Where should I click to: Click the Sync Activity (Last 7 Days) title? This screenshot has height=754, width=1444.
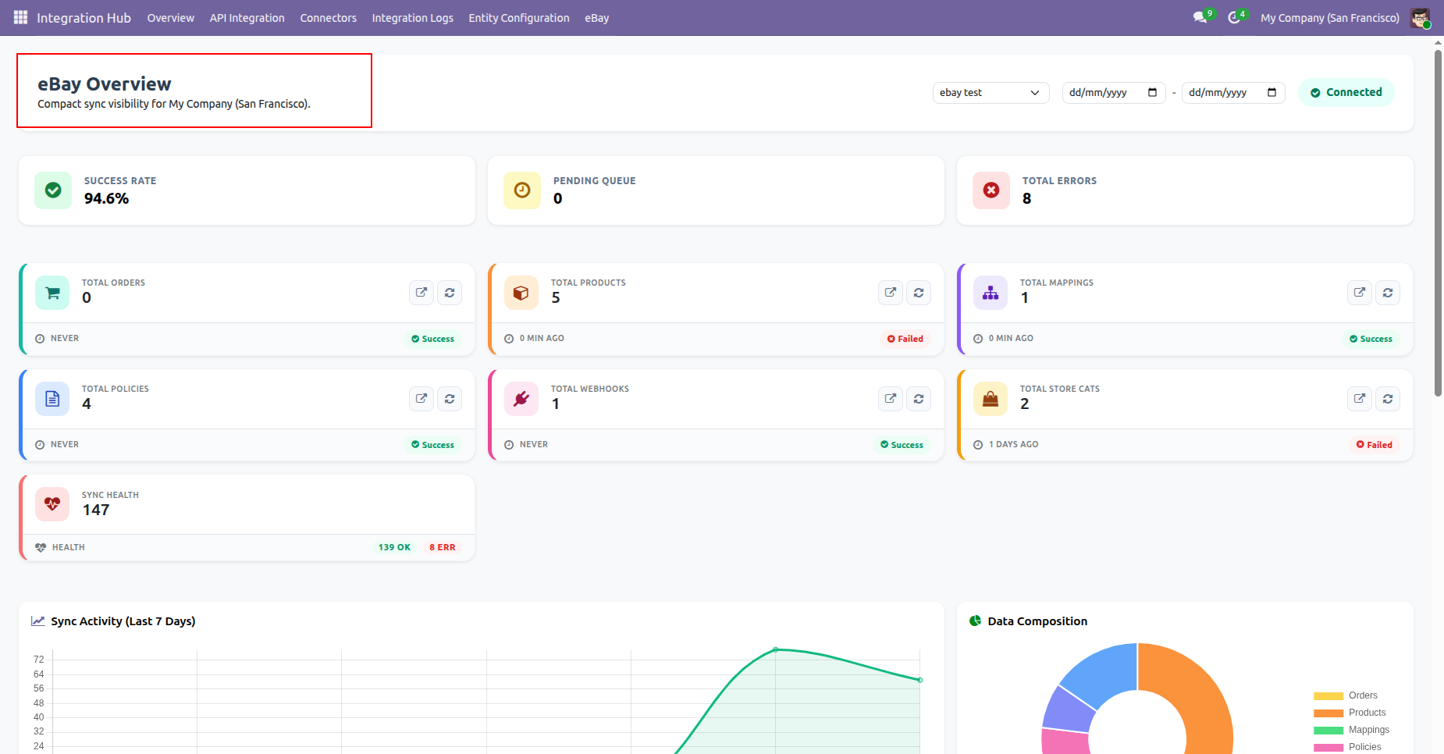123,621
